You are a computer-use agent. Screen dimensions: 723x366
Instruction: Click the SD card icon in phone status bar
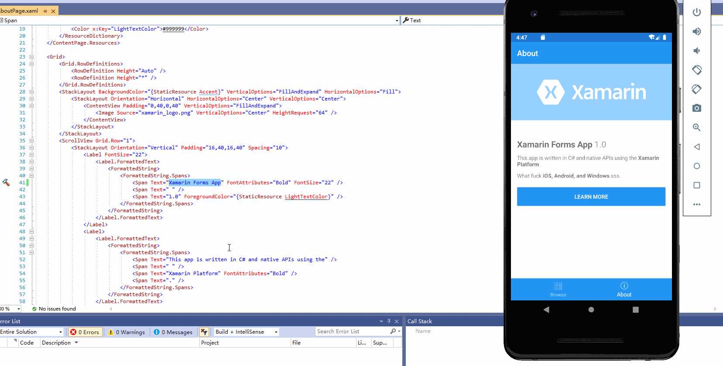click(543, 38)
